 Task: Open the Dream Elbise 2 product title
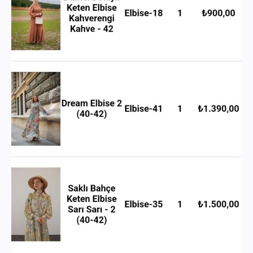(92, 103)
